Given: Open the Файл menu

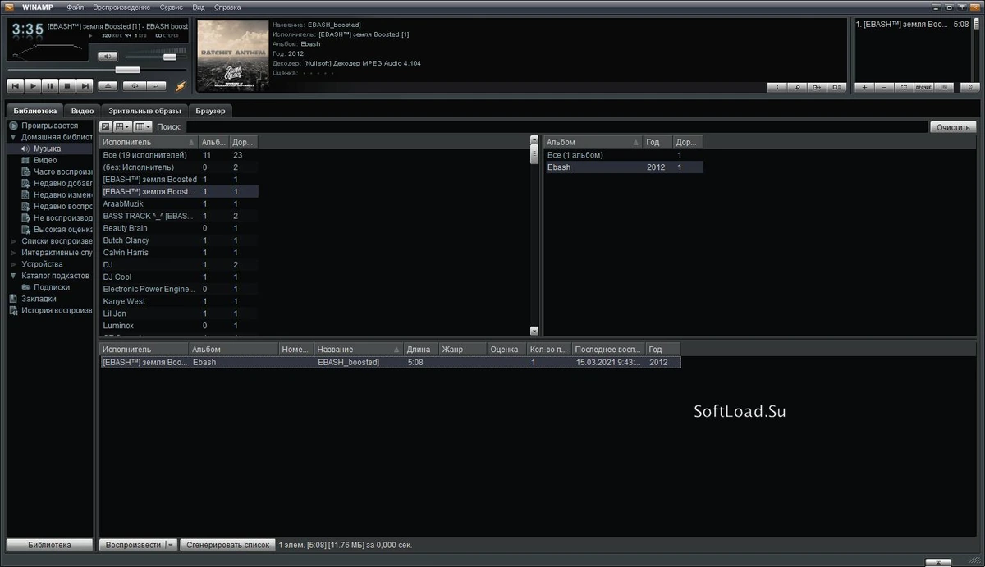Looking at the screenshot, I should (76, 7).
